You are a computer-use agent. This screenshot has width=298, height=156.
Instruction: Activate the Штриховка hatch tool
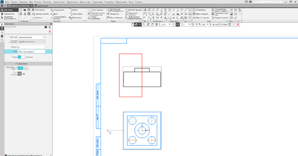coord(75,18)
